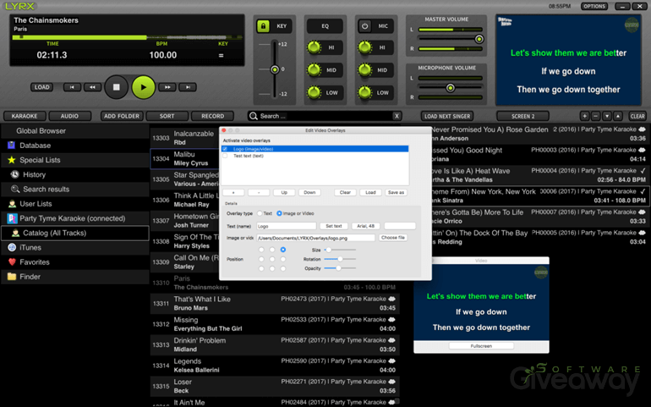Toggle the key lock icon
The height and width of the screenshot is (407, 651).
pyautogui.click(x=263, y=26)
